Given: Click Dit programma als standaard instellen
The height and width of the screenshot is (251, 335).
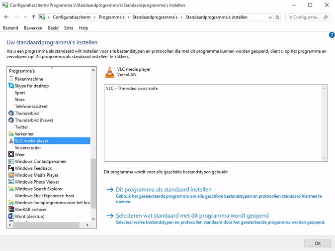Looking at the screenshot, I should [x=164, y=190].
